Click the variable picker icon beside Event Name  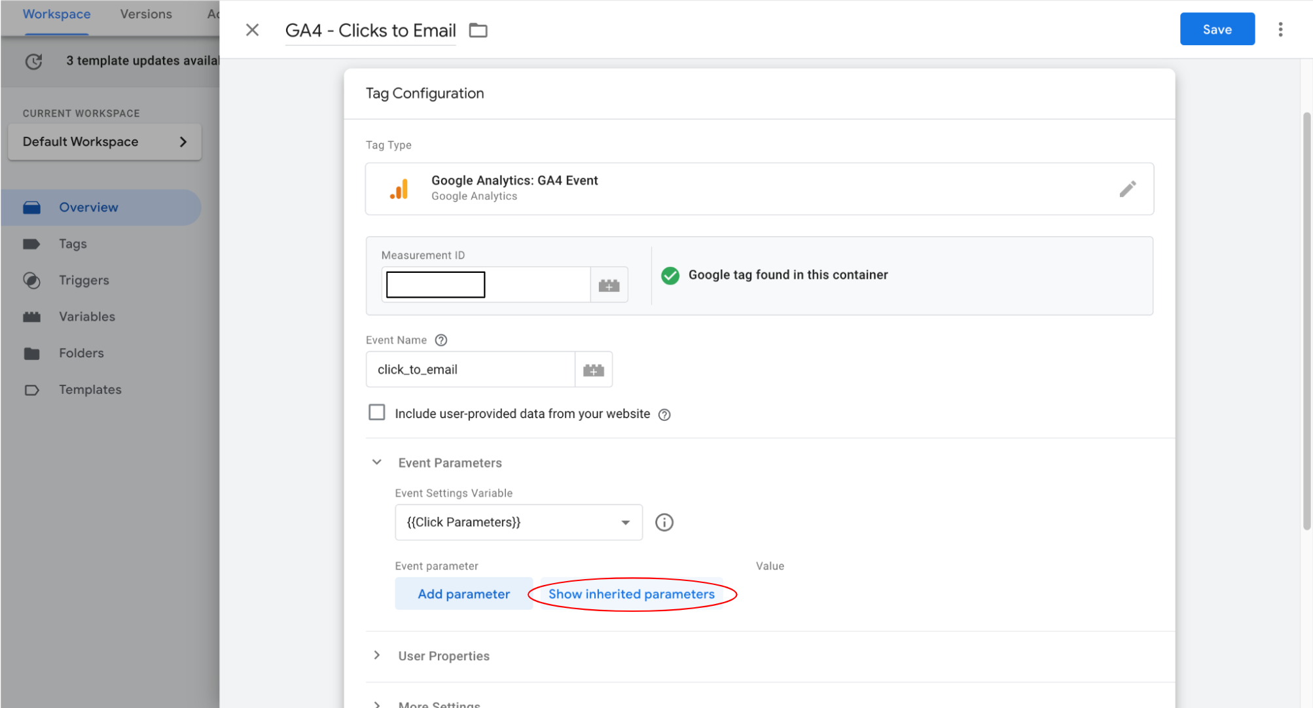coord(593,370)
